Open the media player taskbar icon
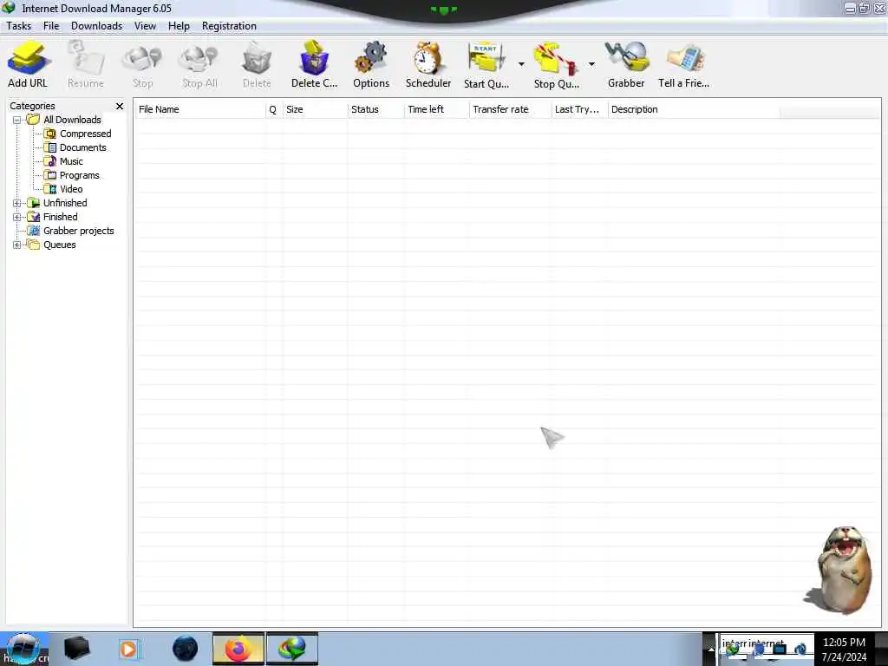Image resolution: width=888 pixels, height=666 pixels. coord(129,649)
